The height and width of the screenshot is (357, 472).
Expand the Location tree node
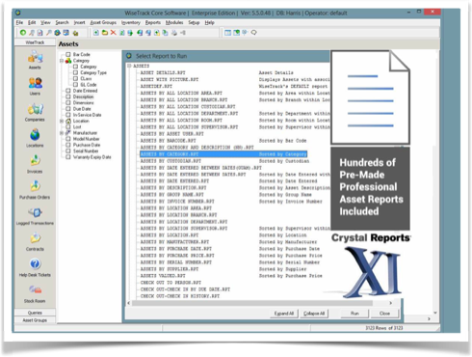coord(62,121)
